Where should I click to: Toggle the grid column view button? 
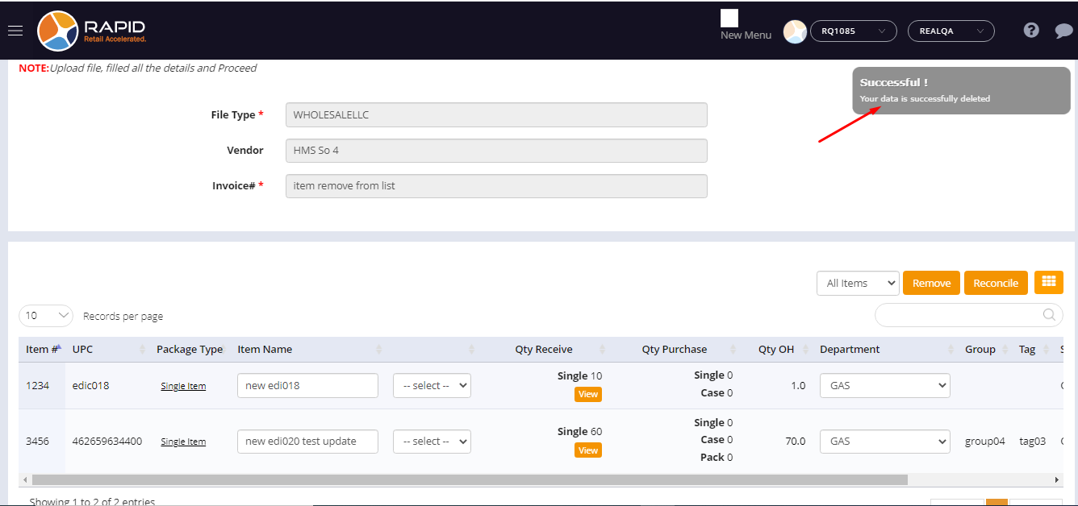1048,282
